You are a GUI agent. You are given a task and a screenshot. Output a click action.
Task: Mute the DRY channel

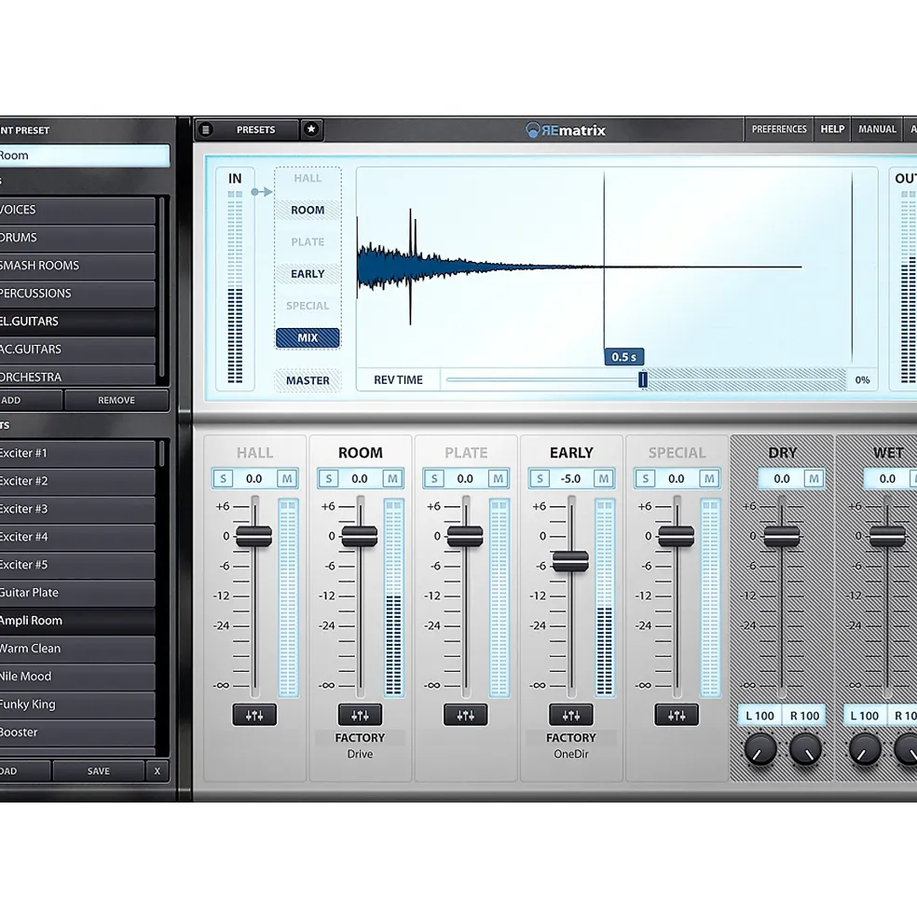click(x=814, y=479)
